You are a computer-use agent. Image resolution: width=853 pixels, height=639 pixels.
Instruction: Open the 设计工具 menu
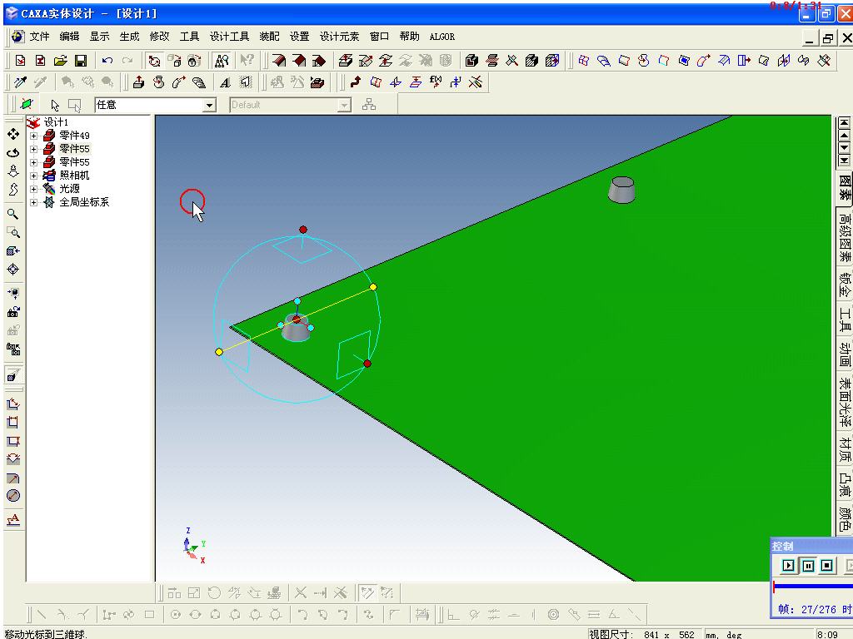(230, 37)
